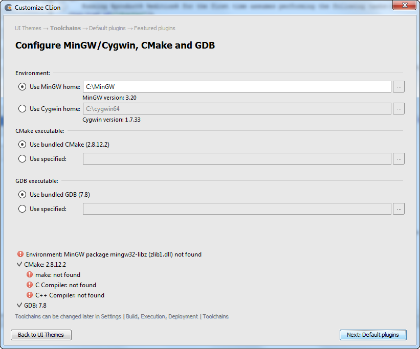This screenshot has height=349, width=420.
Task: Click Toolchains in the wizard breadcrumb
Action: pos(65,28)
